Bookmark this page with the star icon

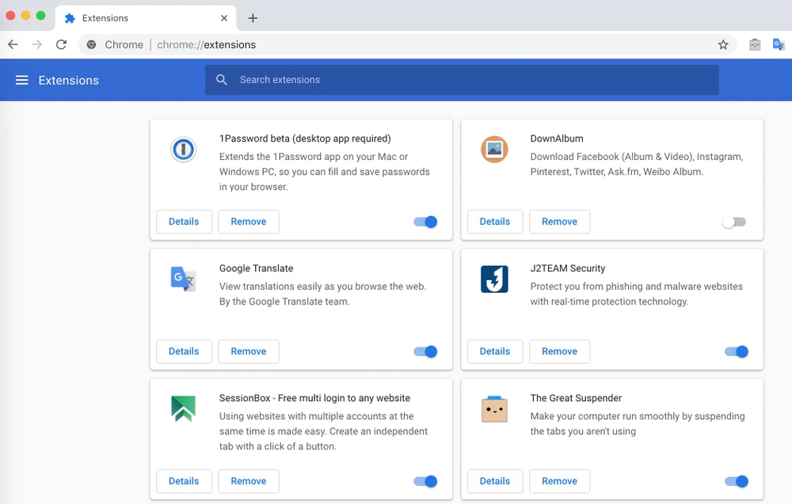[x=723, y=45]
